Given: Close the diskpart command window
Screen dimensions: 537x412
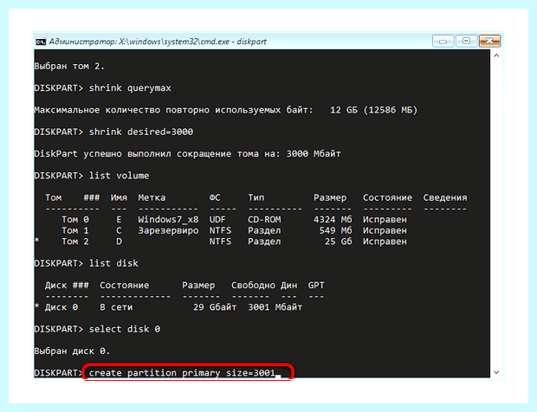Looking at the screenshot, I should click(x=489, y=41).
